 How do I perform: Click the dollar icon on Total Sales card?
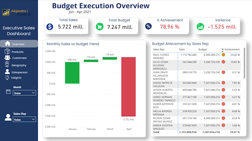(50, 27)
